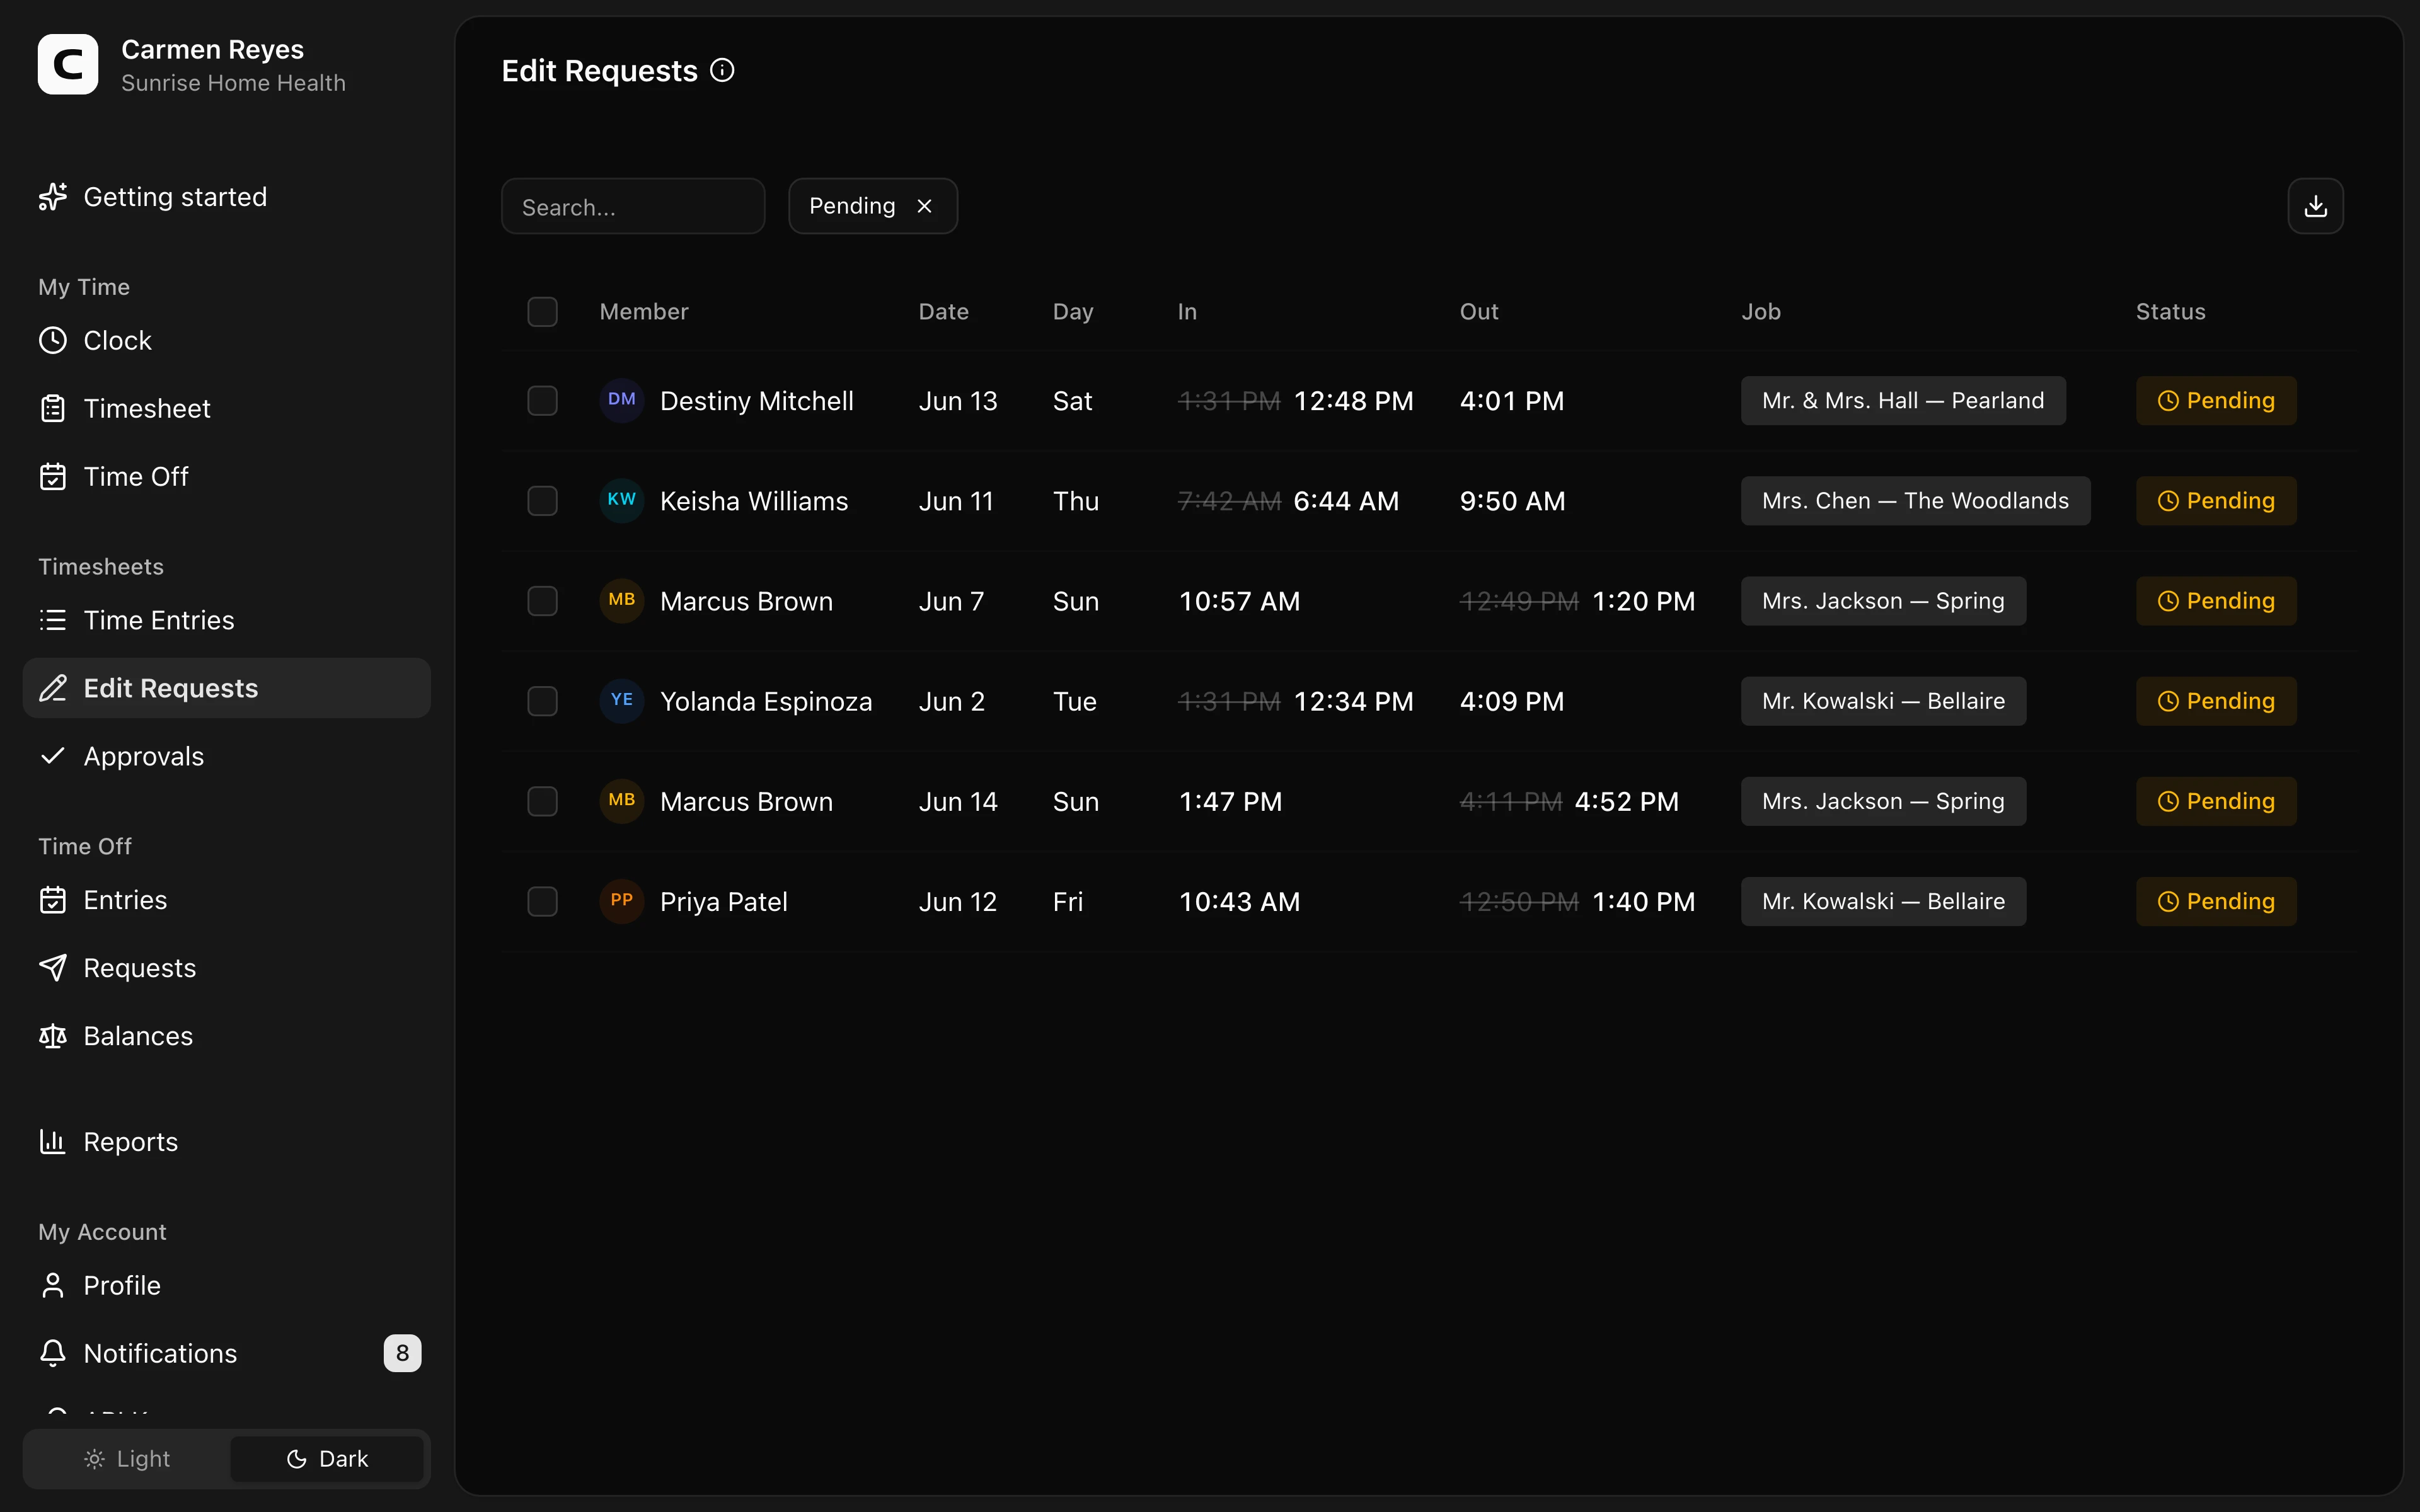This screenshot has width=2420, height=1512.
Task: Check Destiny Mitchell's row checkbox
Action: coord(542,401)
